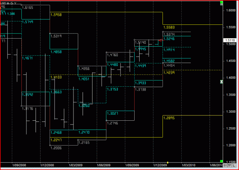Viewport: 239px width, 170px height.
Task: Click the cyan 1.3663 label
Action: 56,92
